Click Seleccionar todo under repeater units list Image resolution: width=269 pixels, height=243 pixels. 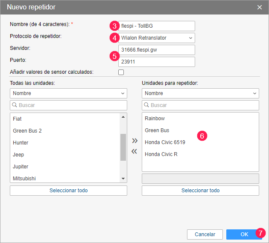200,191
